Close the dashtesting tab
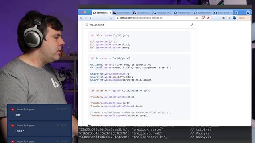The width and height of the screenshot is (255, 143). (110, 13)
